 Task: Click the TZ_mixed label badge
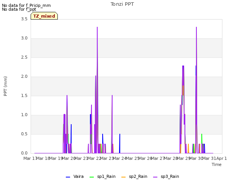point(44,16)
